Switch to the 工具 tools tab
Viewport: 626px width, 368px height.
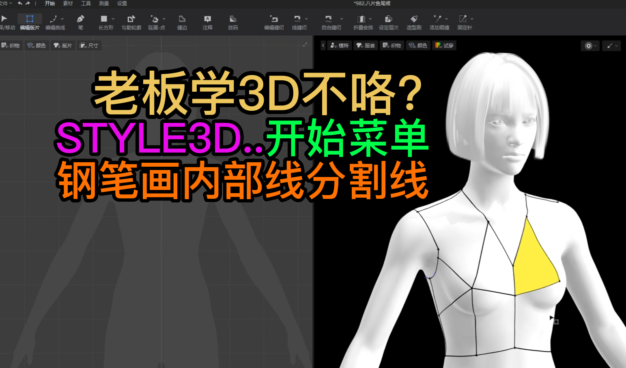[86, 3]
